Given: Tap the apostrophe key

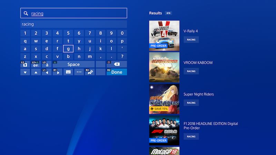Looking at the screenshot, I should coord(122,49).
